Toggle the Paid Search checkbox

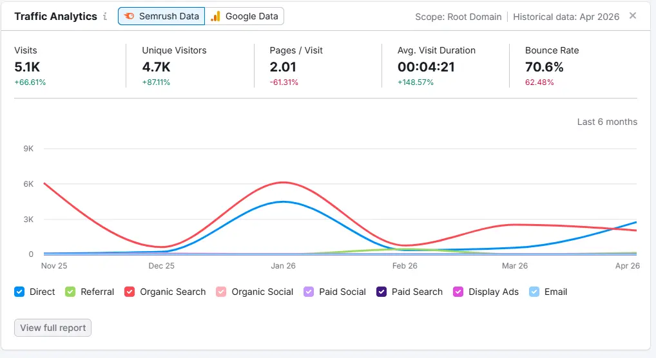(381, 292)
